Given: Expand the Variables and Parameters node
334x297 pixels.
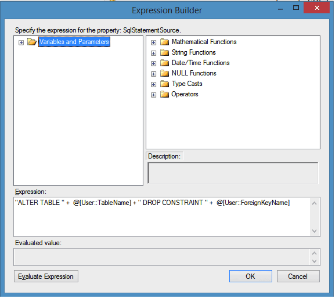Looking at the screenshot, I should (x=21, y=43).
